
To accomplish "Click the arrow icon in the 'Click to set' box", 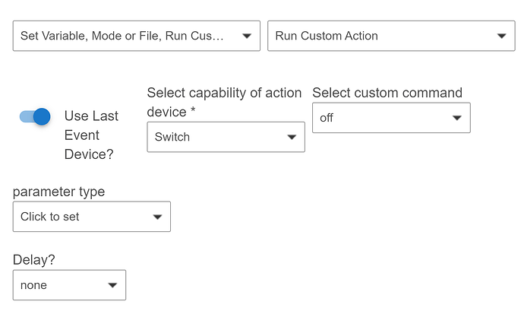I will click(x=157, y=217).
